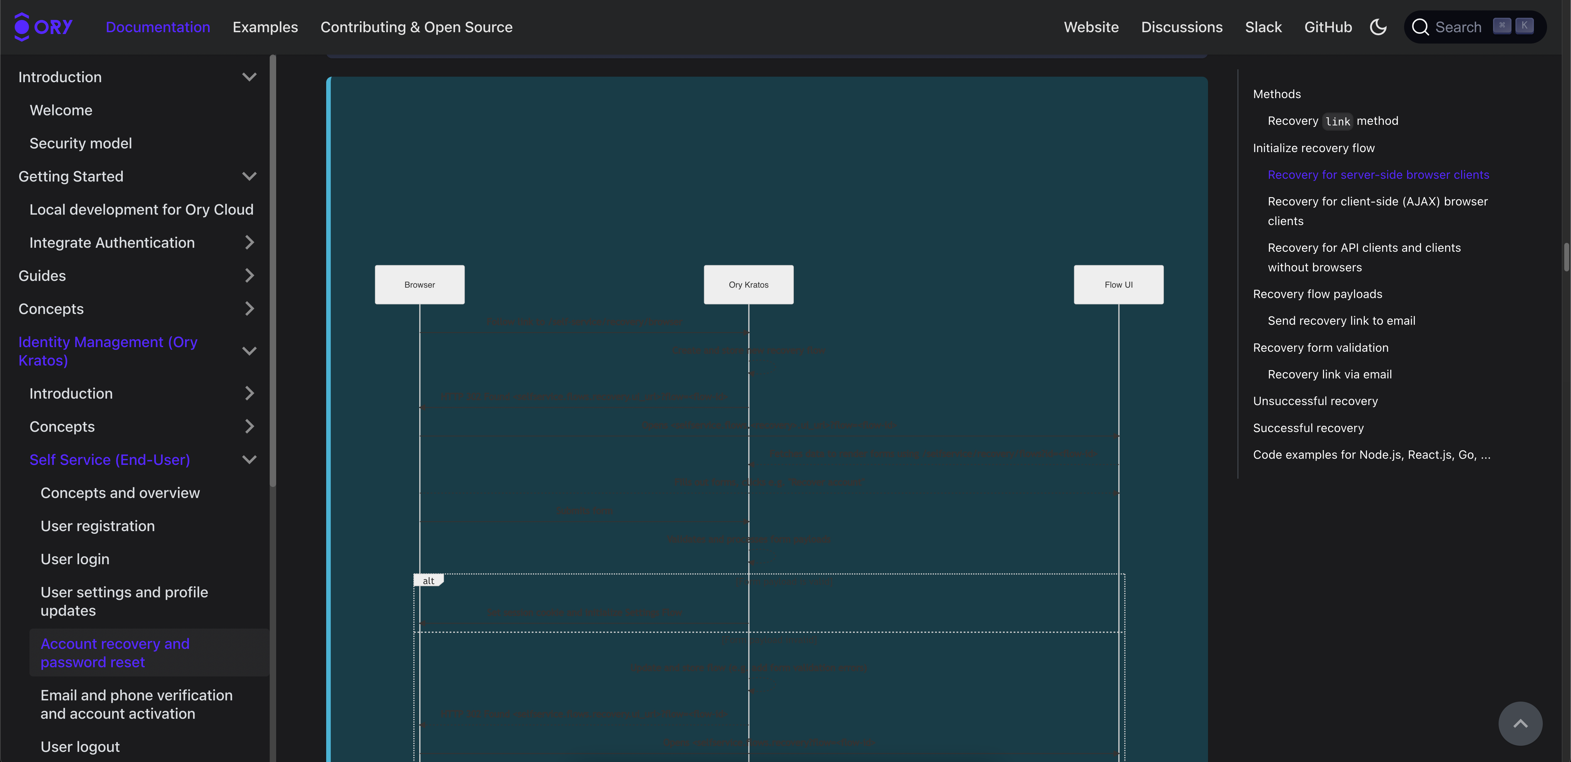Collapse the Getting Started section
This screenshot has width=1571, height=762.
[249, 176]
